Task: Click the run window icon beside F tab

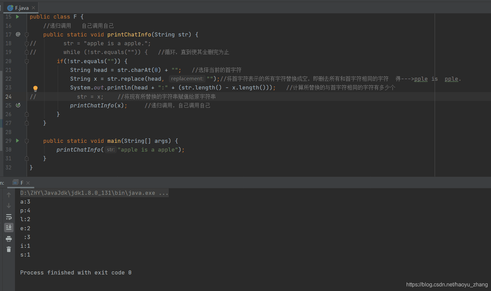Action: coord(15,183)
